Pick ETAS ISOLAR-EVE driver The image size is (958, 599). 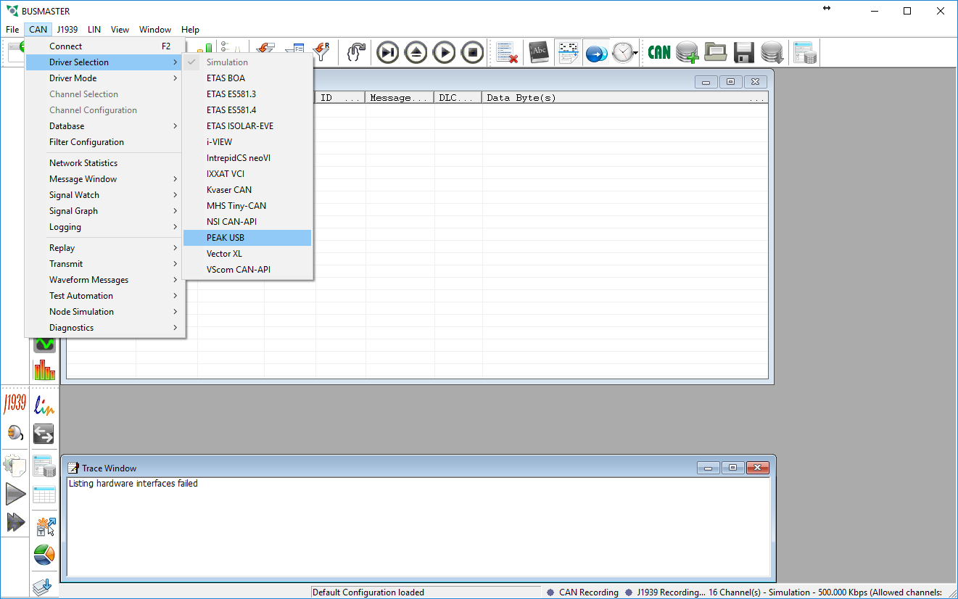[247, 126]
